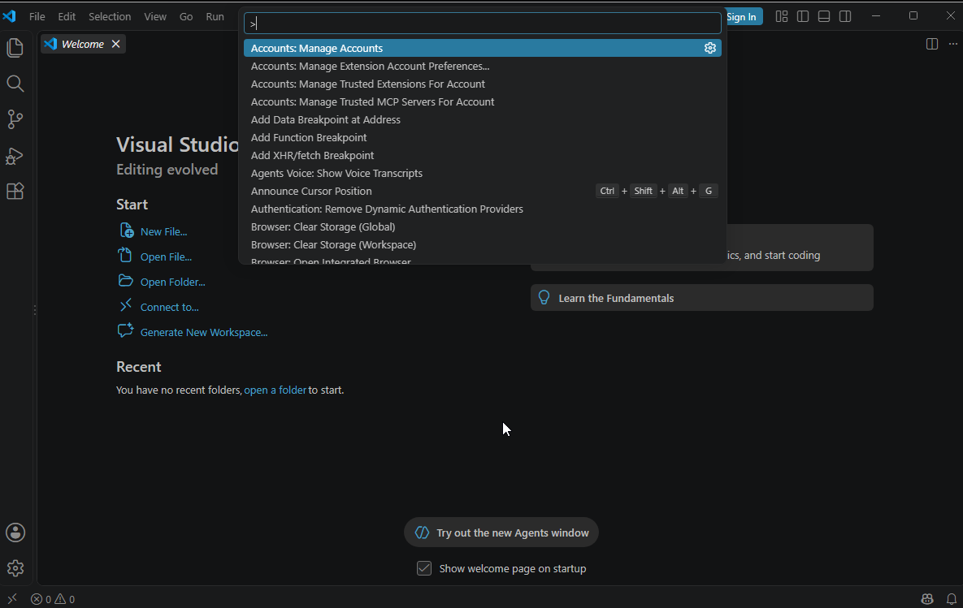Toggle Primary Side Bar layout icon
This screenshot has width=963, height=608.
coord(803,16)
